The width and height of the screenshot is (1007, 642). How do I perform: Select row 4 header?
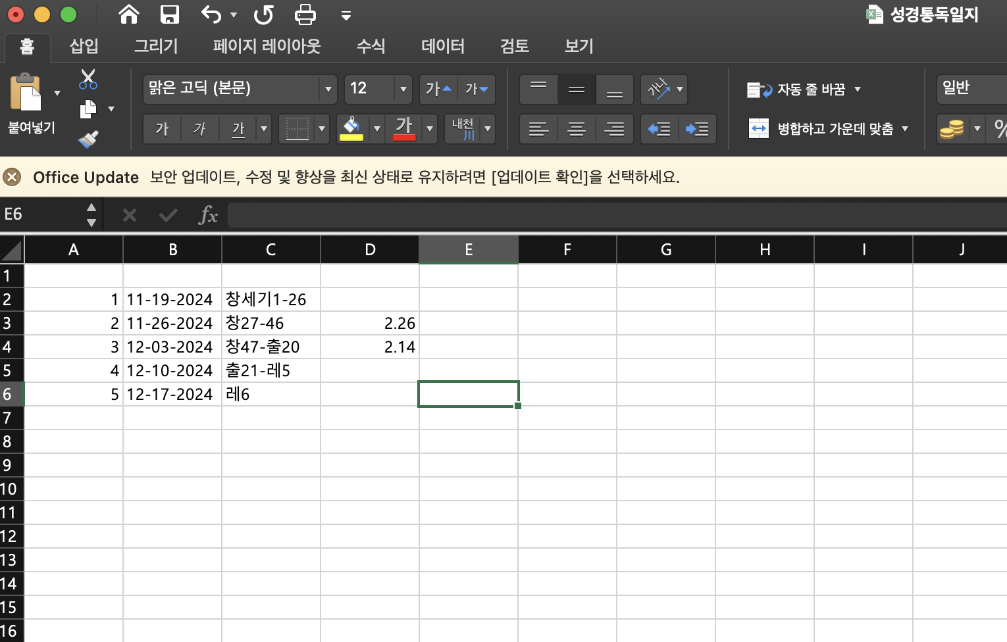pyautogui.click(x=12, y=347)
